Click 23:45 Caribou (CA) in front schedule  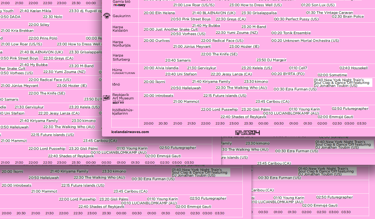273,102
